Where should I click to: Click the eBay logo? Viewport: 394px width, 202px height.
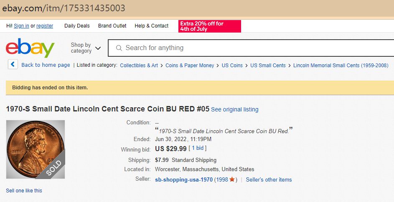click(30, 48)
